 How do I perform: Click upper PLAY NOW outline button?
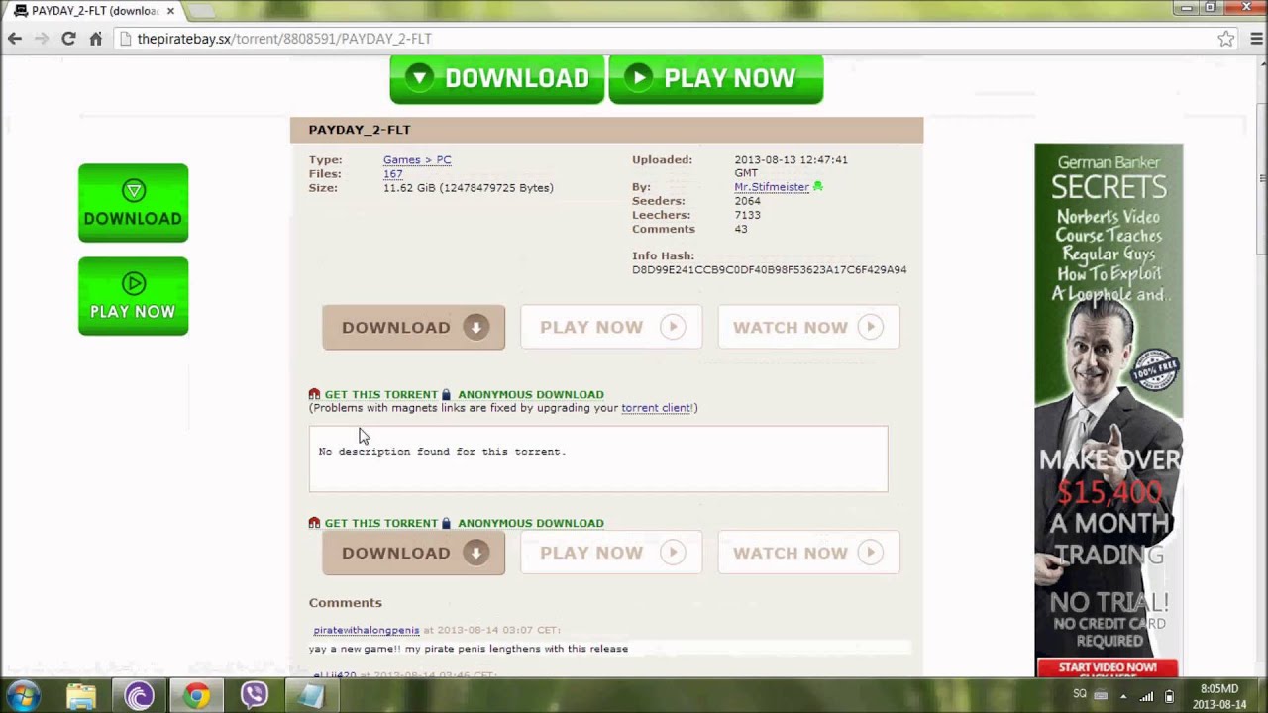(x=611, y=328)
